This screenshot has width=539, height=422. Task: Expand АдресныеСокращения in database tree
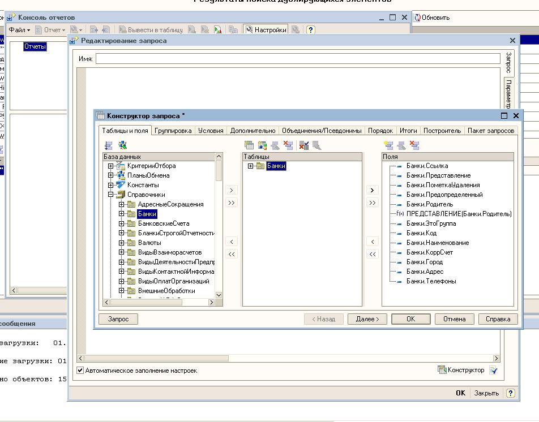pos(121,204)
